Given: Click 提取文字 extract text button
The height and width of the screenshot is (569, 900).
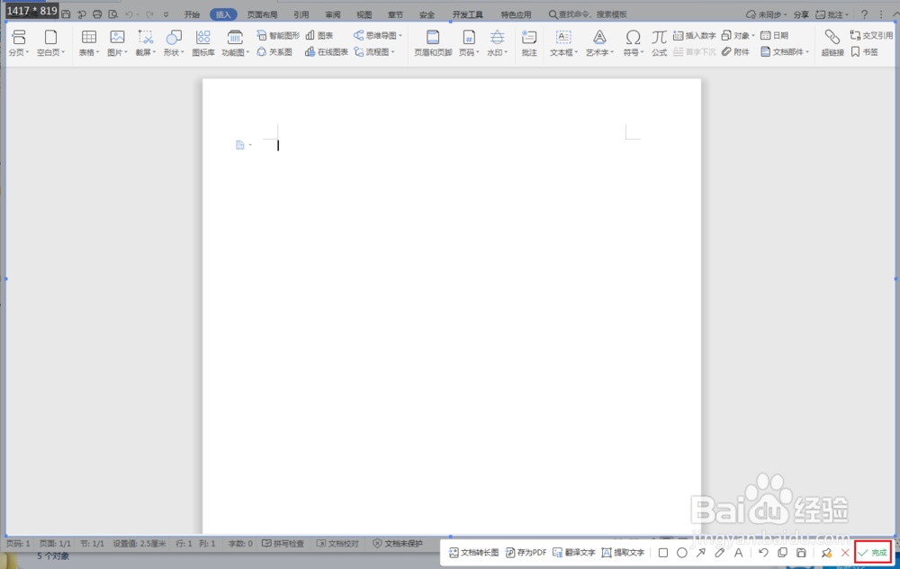Looking at the screenshot, I should click(624, 553).
